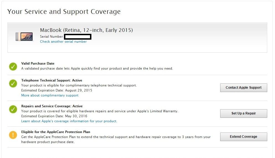
Task: Click the Telephone Technical Support: Active heading
Action: [52, 80]
